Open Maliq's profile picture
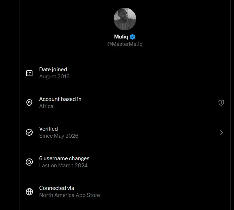The width and height of the screenshot is (234, 210). (125, 19)
